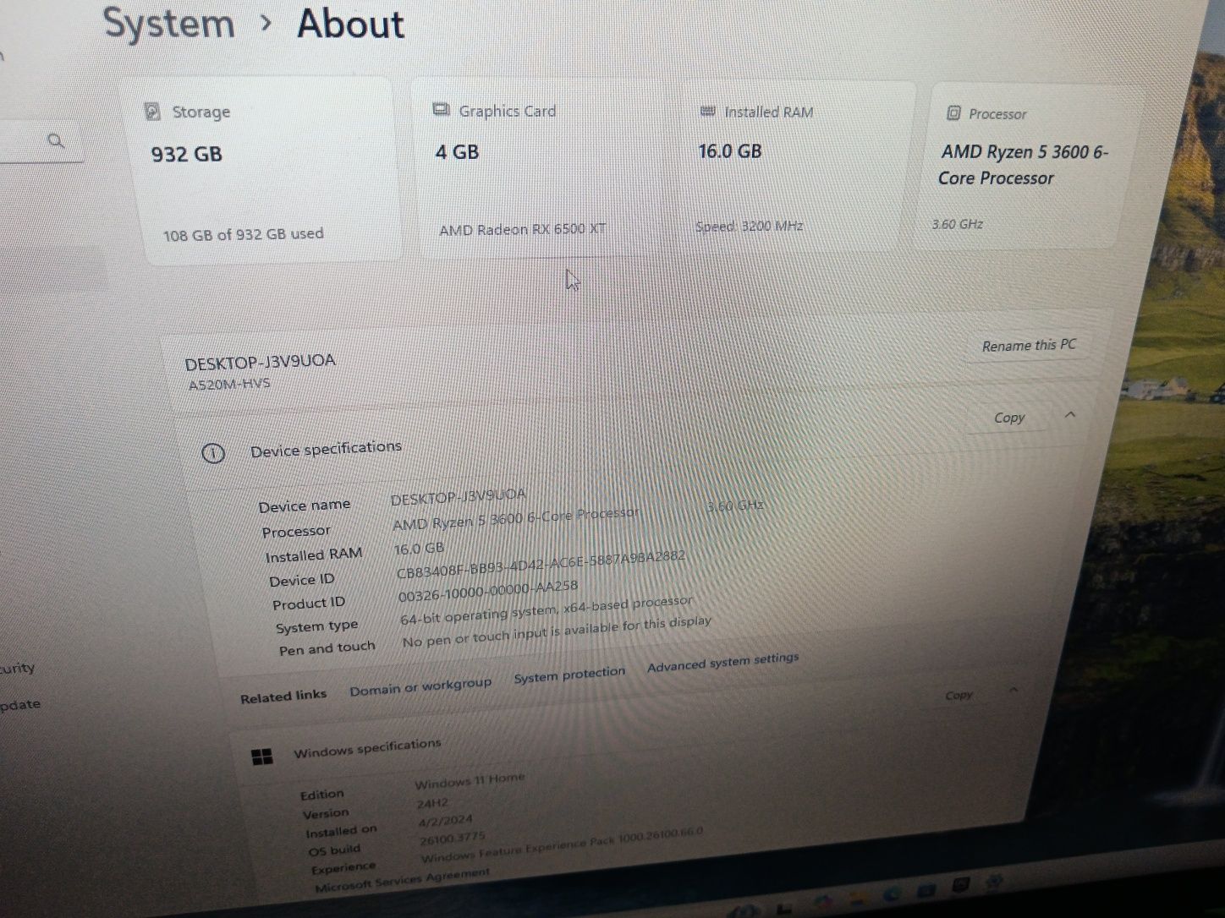
Task: Open Microsoft Edge from the taskbar
Action: 892,893
